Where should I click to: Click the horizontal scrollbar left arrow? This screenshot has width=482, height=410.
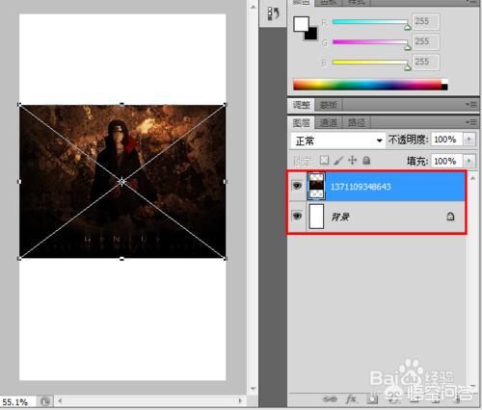60,400
